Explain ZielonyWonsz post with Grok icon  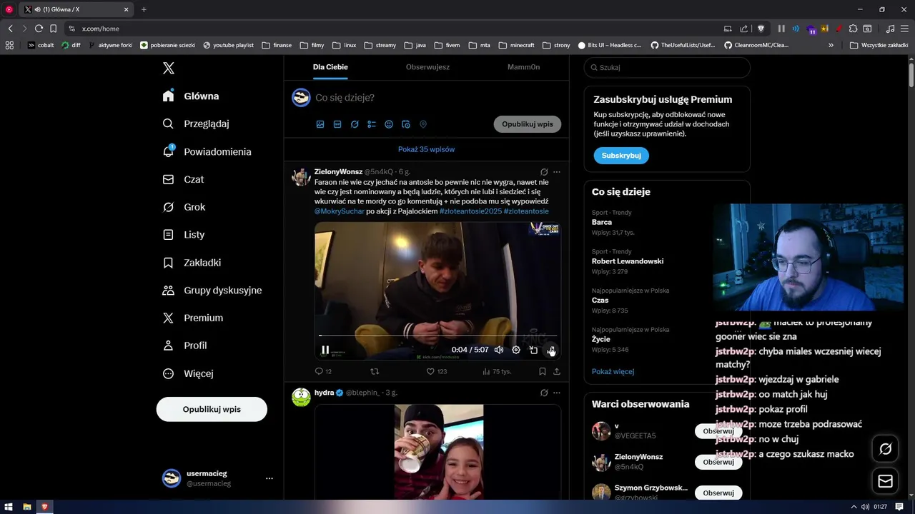(544, 172)
